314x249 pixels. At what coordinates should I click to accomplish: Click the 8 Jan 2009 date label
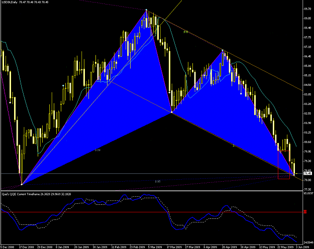pos(62,247)
